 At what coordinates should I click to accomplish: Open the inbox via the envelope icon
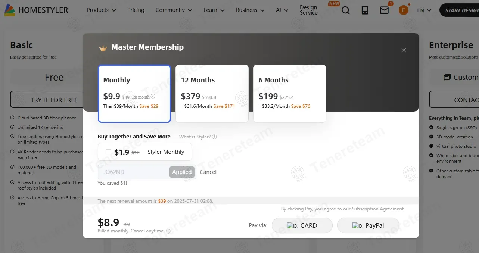pyautogui.click(x=384, y=10)
